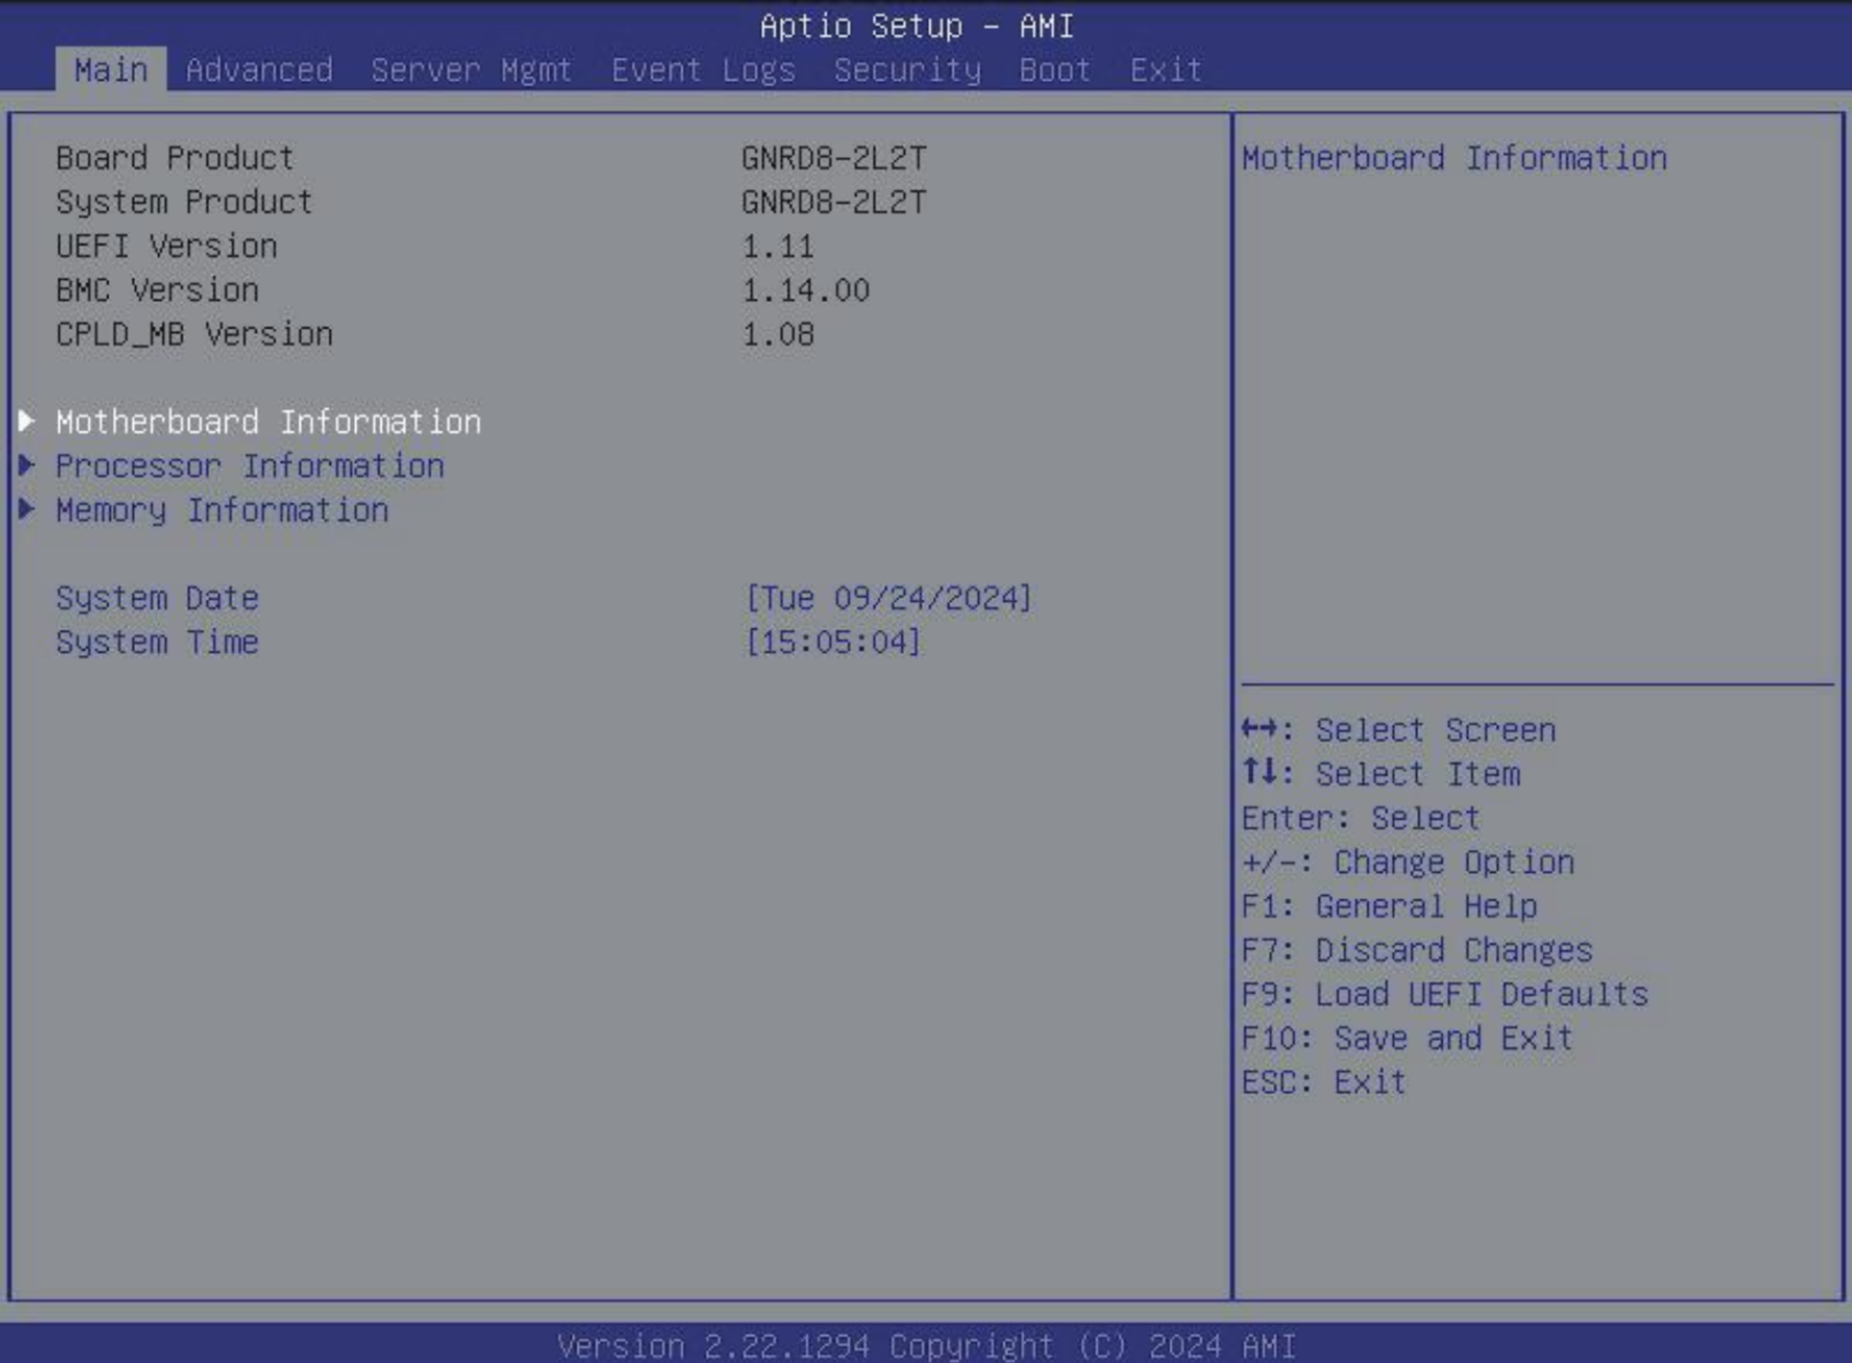1852x1363 pixels.
Task: Click F7: Discard Changes hint
Action: click(1417, 950)
